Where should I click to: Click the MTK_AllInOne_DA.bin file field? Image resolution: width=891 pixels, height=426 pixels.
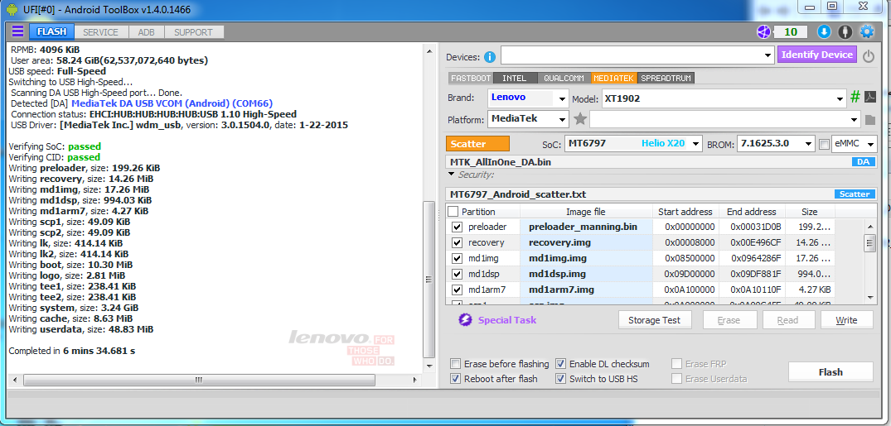coord(648,162)
